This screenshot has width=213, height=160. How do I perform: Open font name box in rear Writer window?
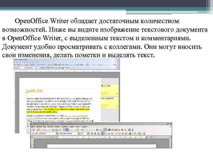(x=31, y=68)
